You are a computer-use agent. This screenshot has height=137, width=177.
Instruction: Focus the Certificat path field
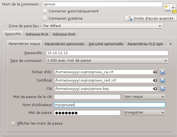tap(103, 80)
